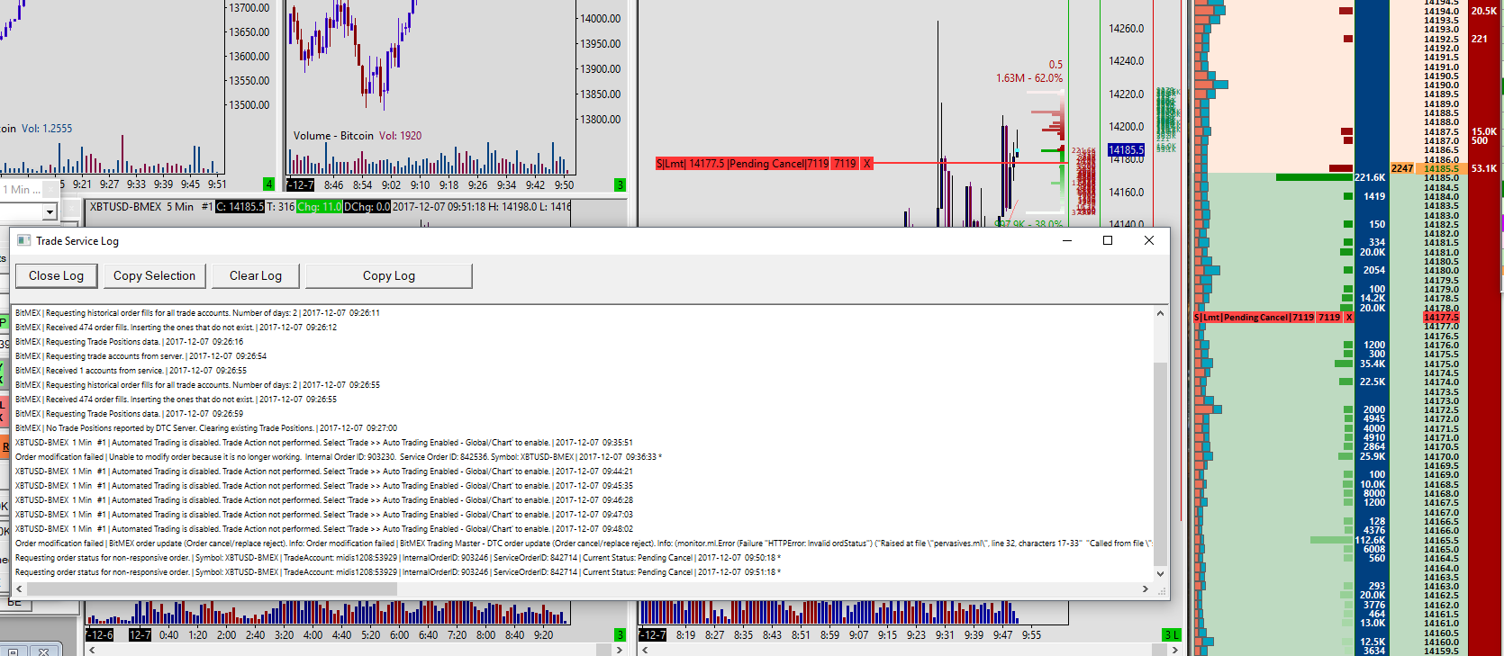Click the log's horizontal scrollbar left arrow
This screenshot has height=656, width=1504.
click(x=20, y=589)
